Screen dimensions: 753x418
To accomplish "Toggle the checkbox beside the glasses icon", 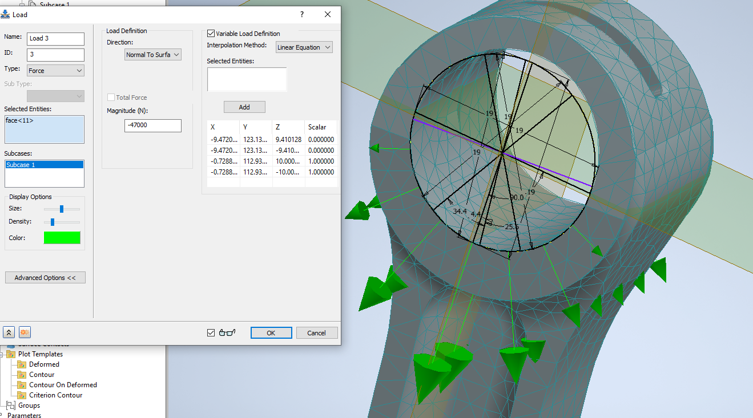I will coord(211,332).
